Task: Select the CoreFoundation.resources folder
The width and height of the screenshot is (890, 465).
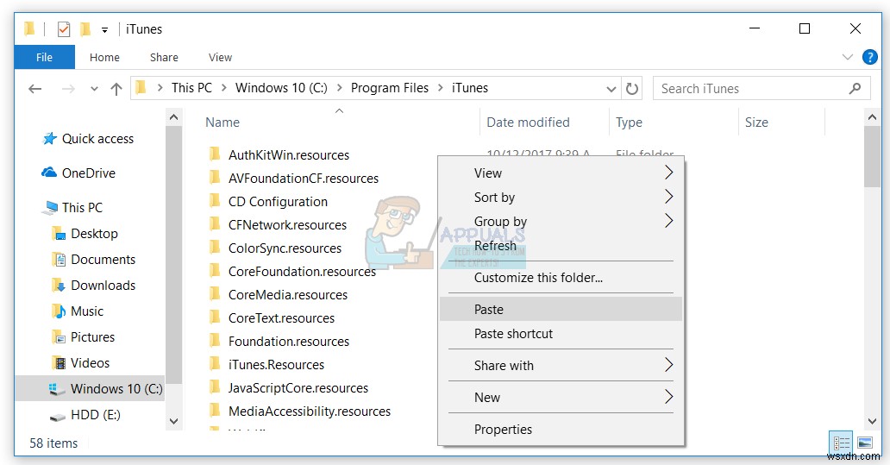Action: pos(291,272)
